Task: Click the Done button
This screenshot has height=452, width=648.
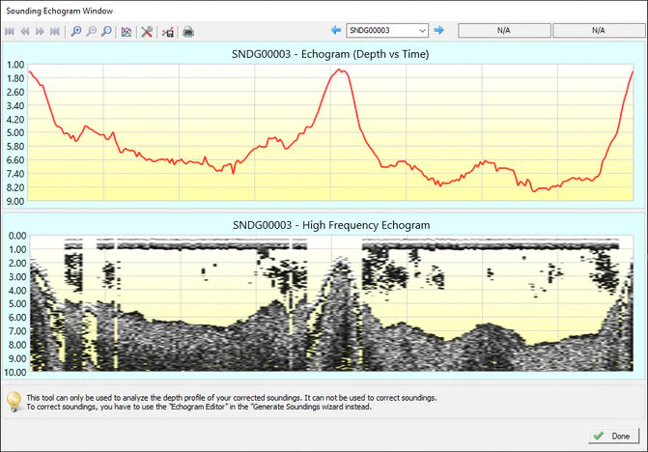Action: pos(613,436)
